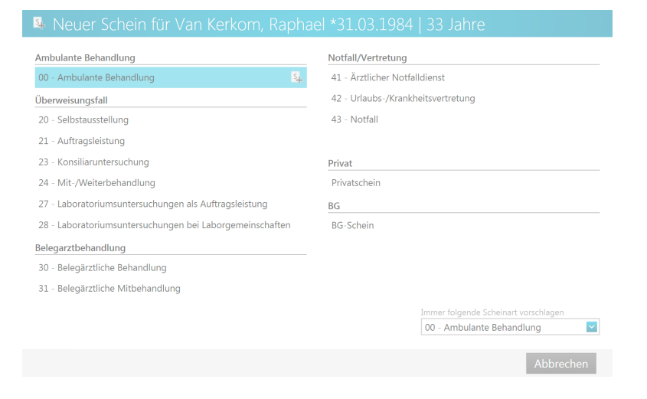Image resolution: width=647 pixels, height=399 pixels.
Task: Select 00 - Ambulante Behandlung
Action: 171,77
